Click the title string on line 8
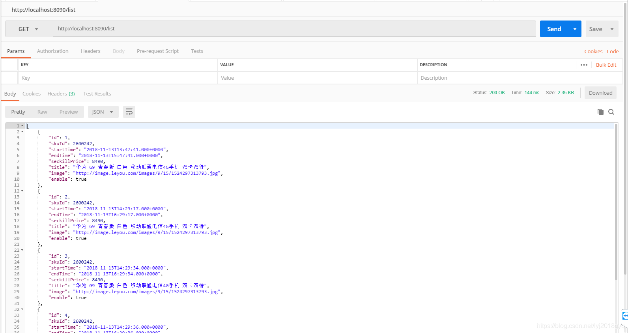Image resolution: width=628 pixels, height=333 pixels. point(140,167)
